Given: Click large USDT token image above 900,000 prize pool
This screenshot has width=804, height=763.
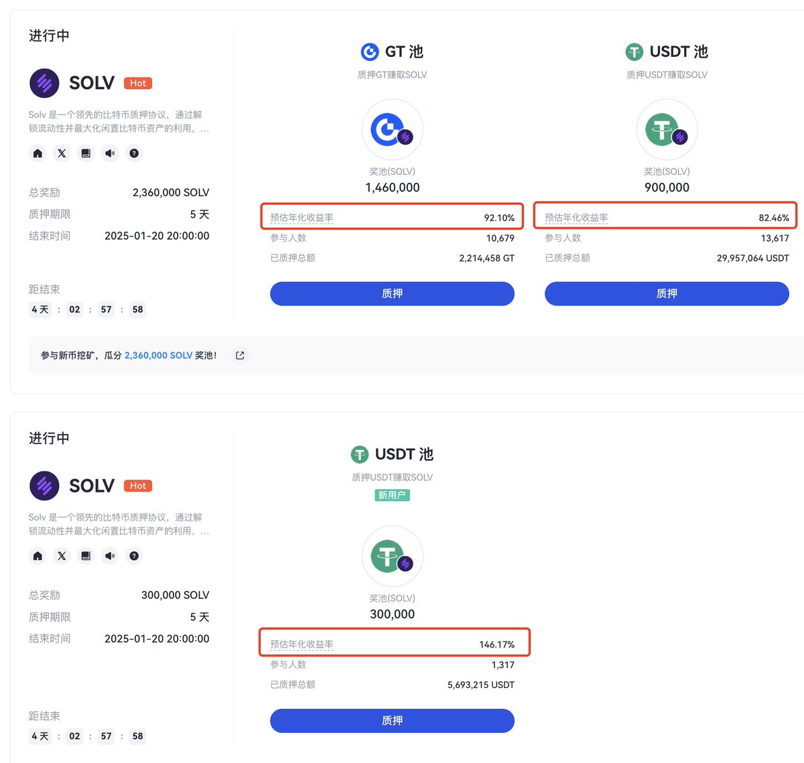Looking at the screenshot, I should point(667,130).
